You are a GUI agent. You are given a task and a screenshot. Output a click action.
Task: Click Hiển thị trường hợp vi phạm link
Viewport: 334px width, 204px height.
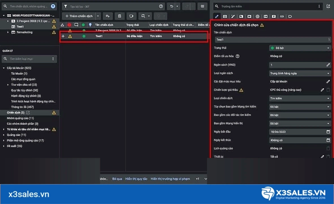170,179
